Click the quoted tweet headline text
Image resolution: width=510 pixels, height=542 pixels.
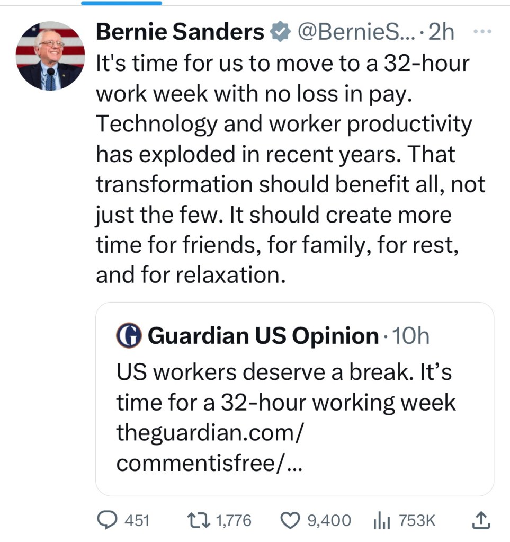[x=285, y=388]
